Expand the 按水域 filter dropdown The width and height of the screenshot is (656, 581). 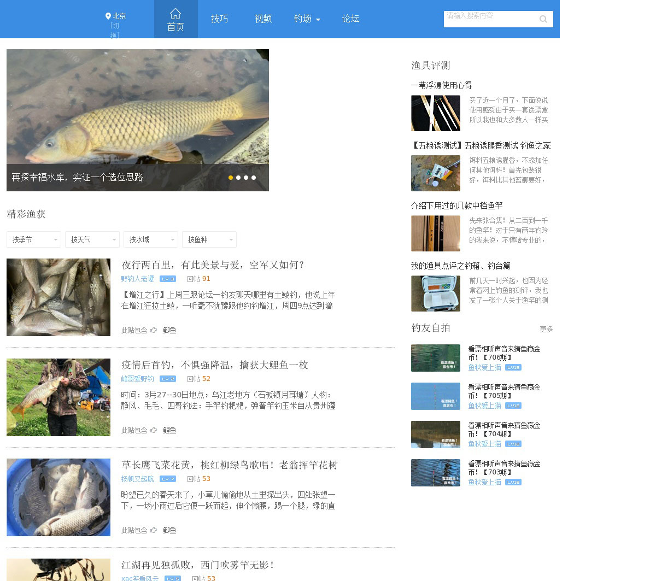(x=151, y=239)
